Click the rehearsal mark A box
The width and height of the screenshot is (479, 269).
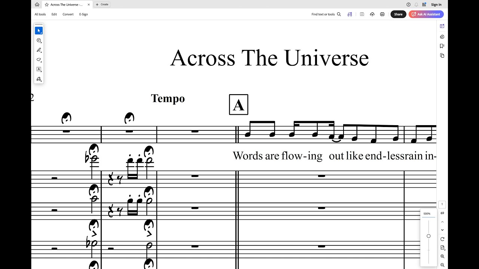(x=238, y=105)
